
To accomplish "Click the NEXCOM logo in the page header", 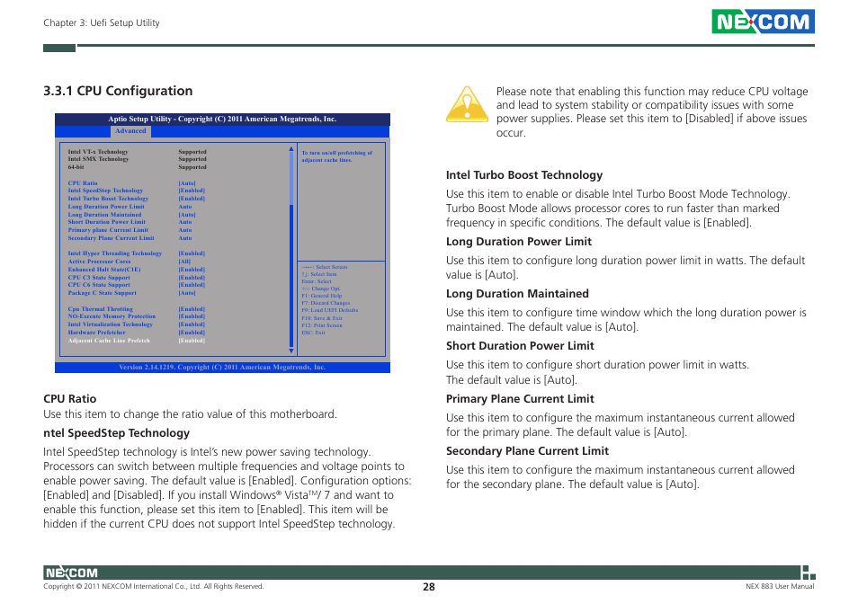I will click(763, 22).
